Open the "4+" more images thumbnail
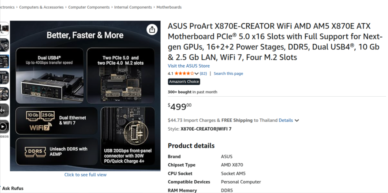The height and width of the screenshot is (193, 388). 3,110
